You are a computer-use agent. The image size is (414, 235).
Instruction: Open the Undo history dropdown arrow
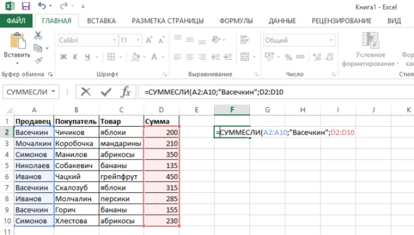[x=51, y=6]
